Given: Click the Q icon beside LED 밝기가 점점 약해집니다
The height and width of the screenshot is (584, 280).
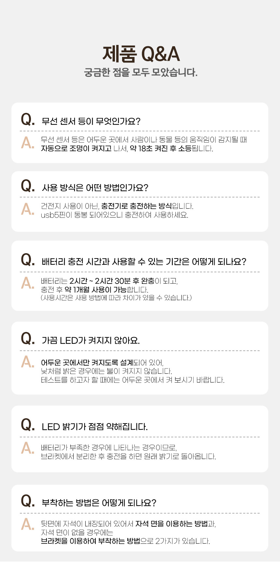Looking at the screenshot, I should pyautogui.click(x=28, y=425).
